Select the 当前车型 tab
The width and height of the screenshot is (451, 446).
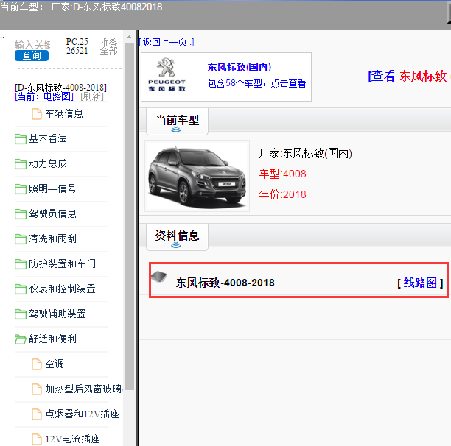177,121
